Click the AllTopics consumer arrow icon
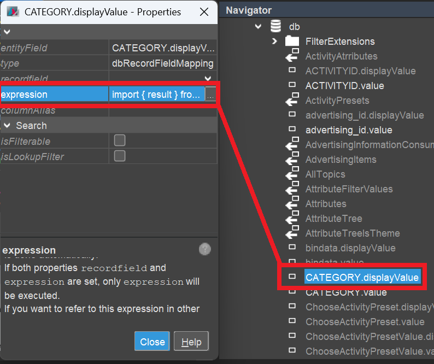 292,174
